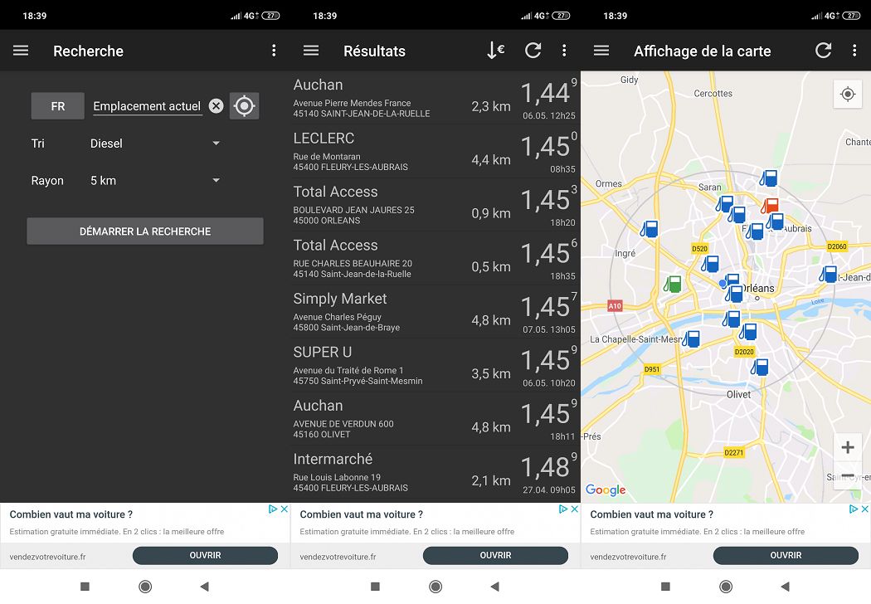This screenshot has height=604, width=871.
Task: Click OUVRIR in the Recherche screen ad
Action: click(205, 556)
